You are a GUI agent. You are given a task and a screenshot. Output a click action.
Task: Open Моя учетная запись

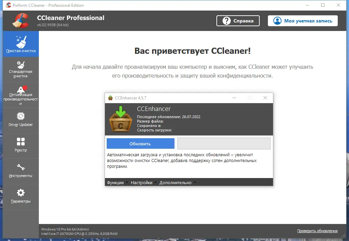click(x=303, y=21)
